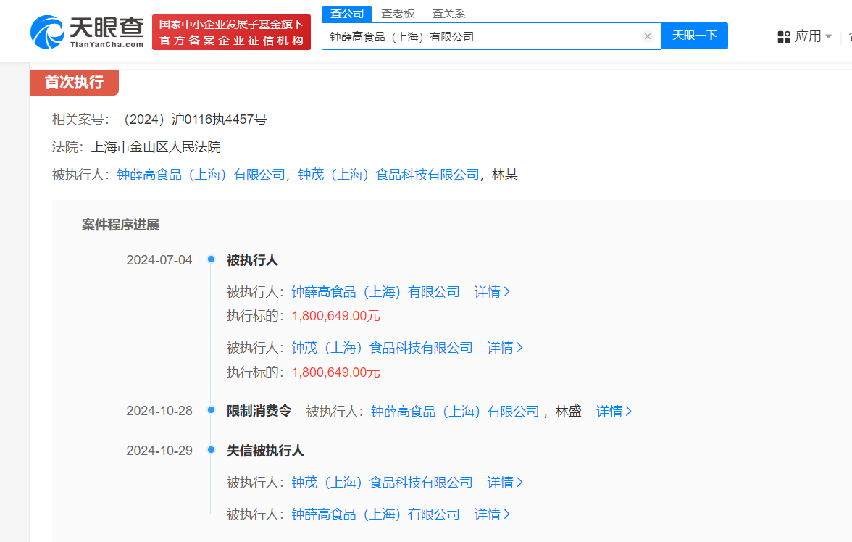Viewport: 852px width, 542px height.
Task: Switch to the 查关系 tab
Action: point(448,14)
